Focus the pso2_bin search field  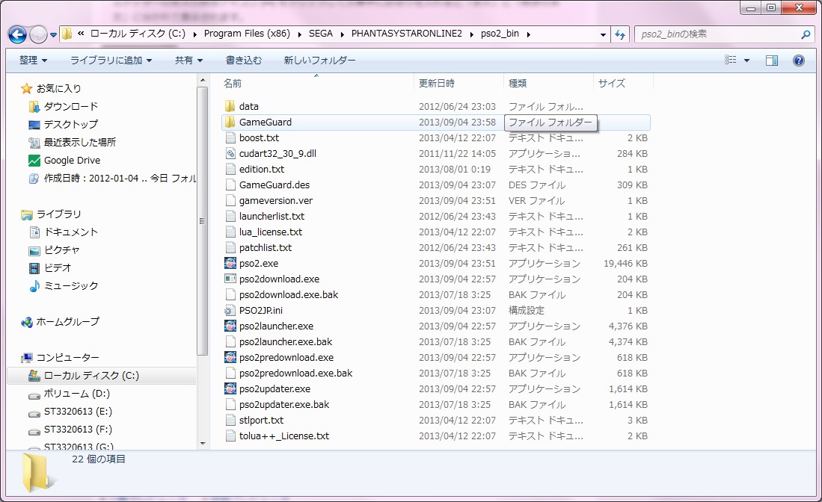point(717,34)
